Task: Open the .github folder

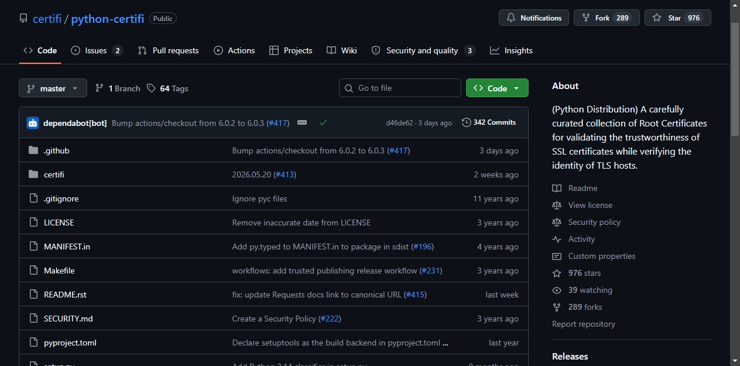Action: pyautogui.click(x=57, y=150)
